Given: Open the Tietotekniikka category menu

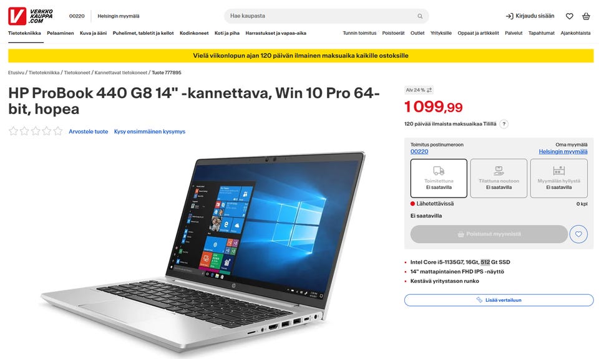Looking at the screenshot, I should tap(24, 33).
